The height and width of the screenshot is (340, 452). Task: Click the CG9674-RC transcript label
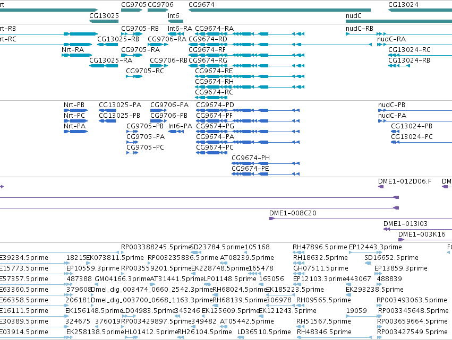pyautogui.click(x=214, y=92)
